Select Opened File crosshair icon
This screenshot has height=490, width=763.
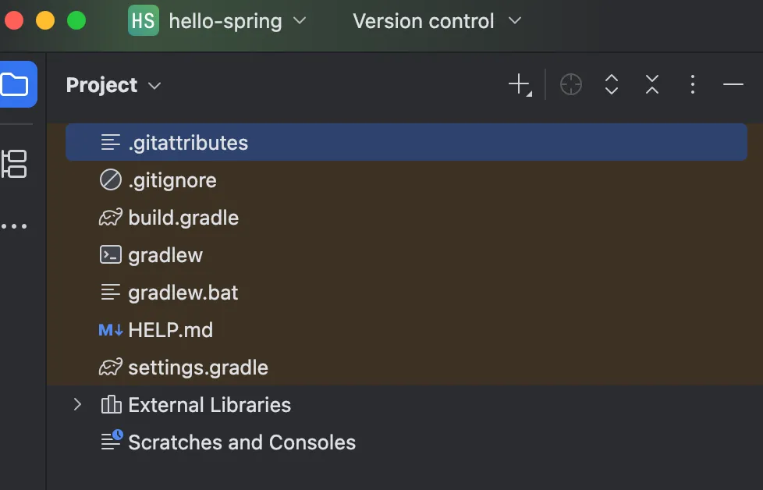coord(571,85)
